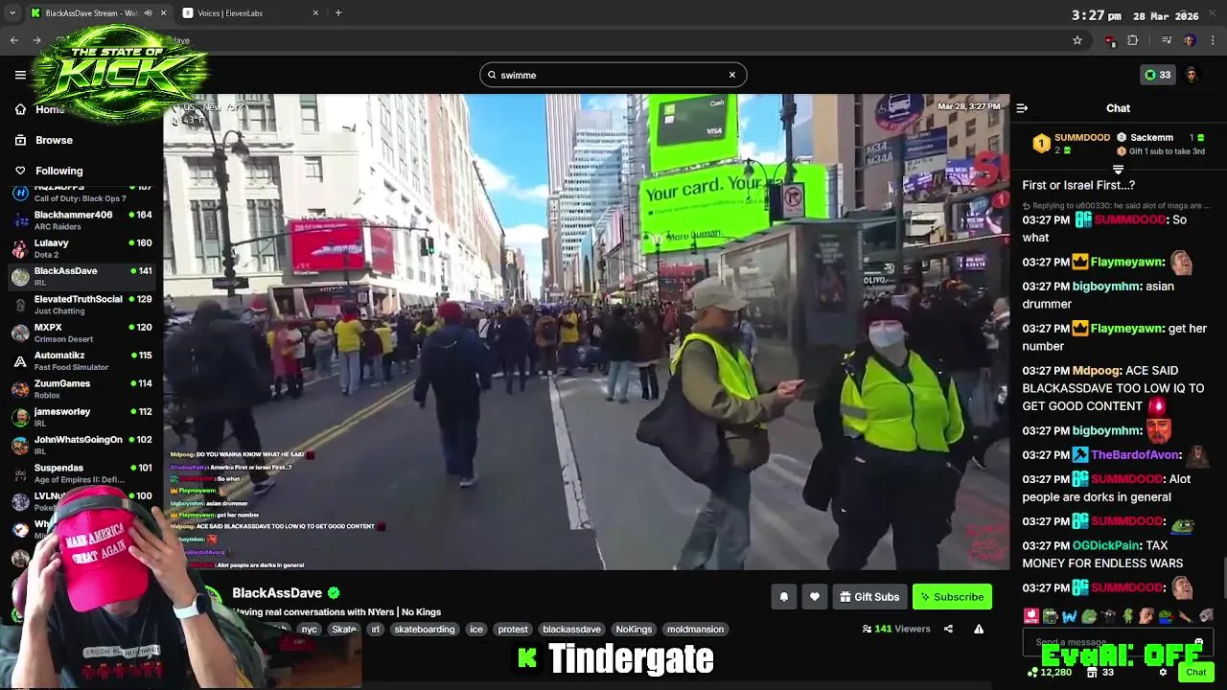
Task: Bookmark this page with the star
Action: 1077,40
